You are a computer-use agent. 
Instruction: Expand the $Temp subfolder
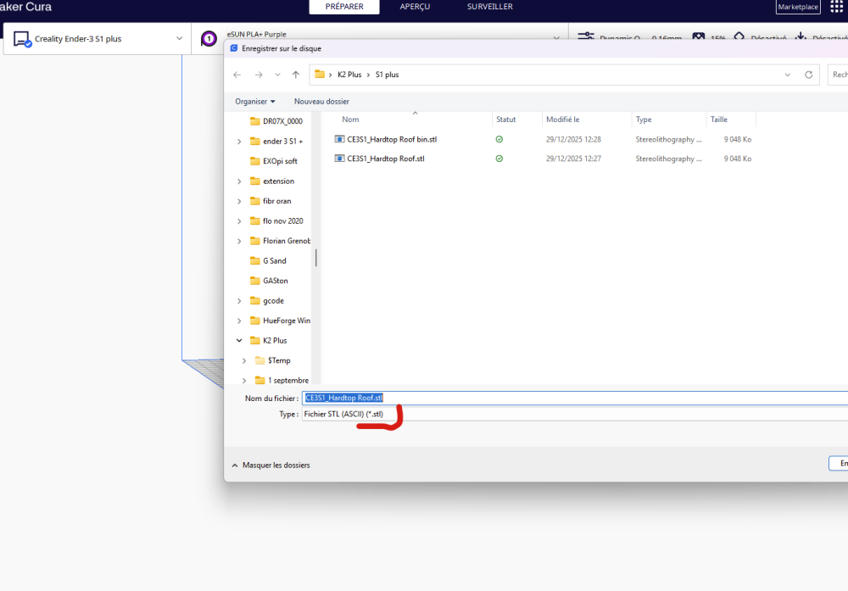244,360
